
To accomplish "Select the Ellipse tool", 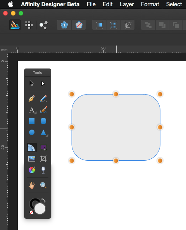I will click(32, 132).
